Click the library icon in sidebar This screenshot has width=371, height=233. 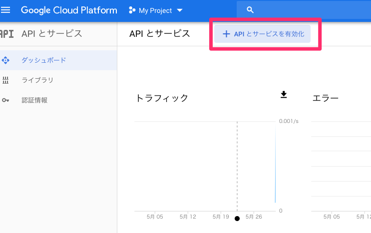click(5, 80)
